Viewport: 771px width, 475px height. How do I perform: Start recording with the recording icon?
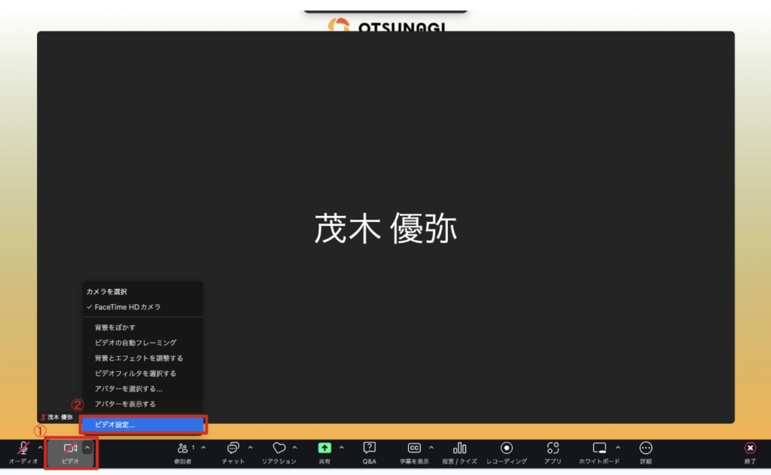[507, 448]
